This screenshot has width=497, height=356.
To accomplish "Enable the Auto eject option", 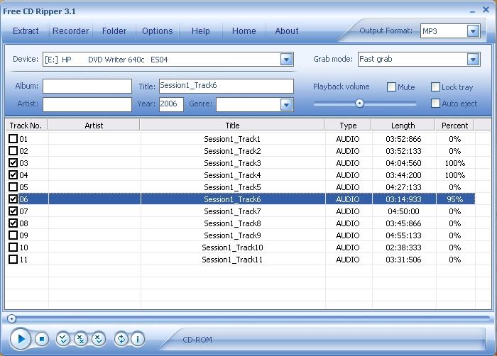I will click(435, 104).
